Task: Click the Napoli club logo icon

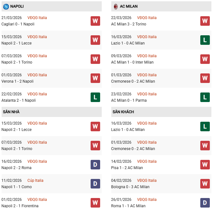Action: point(6,6)
